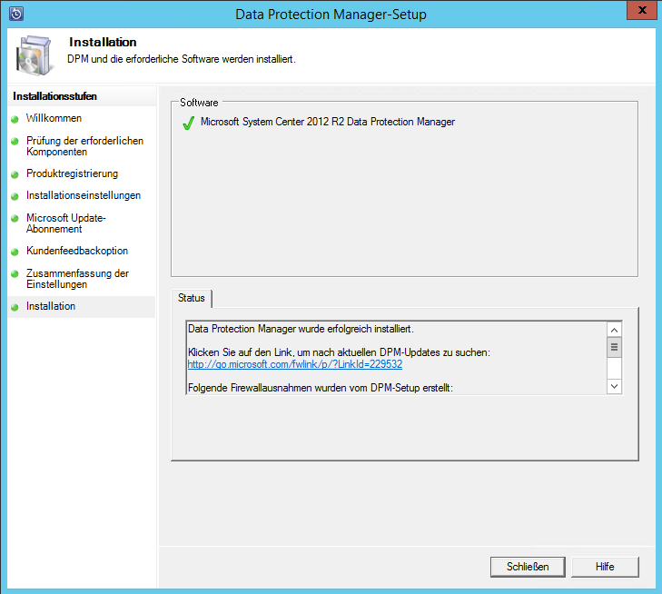Select the Willkommen installation step

tap(54, 119)
